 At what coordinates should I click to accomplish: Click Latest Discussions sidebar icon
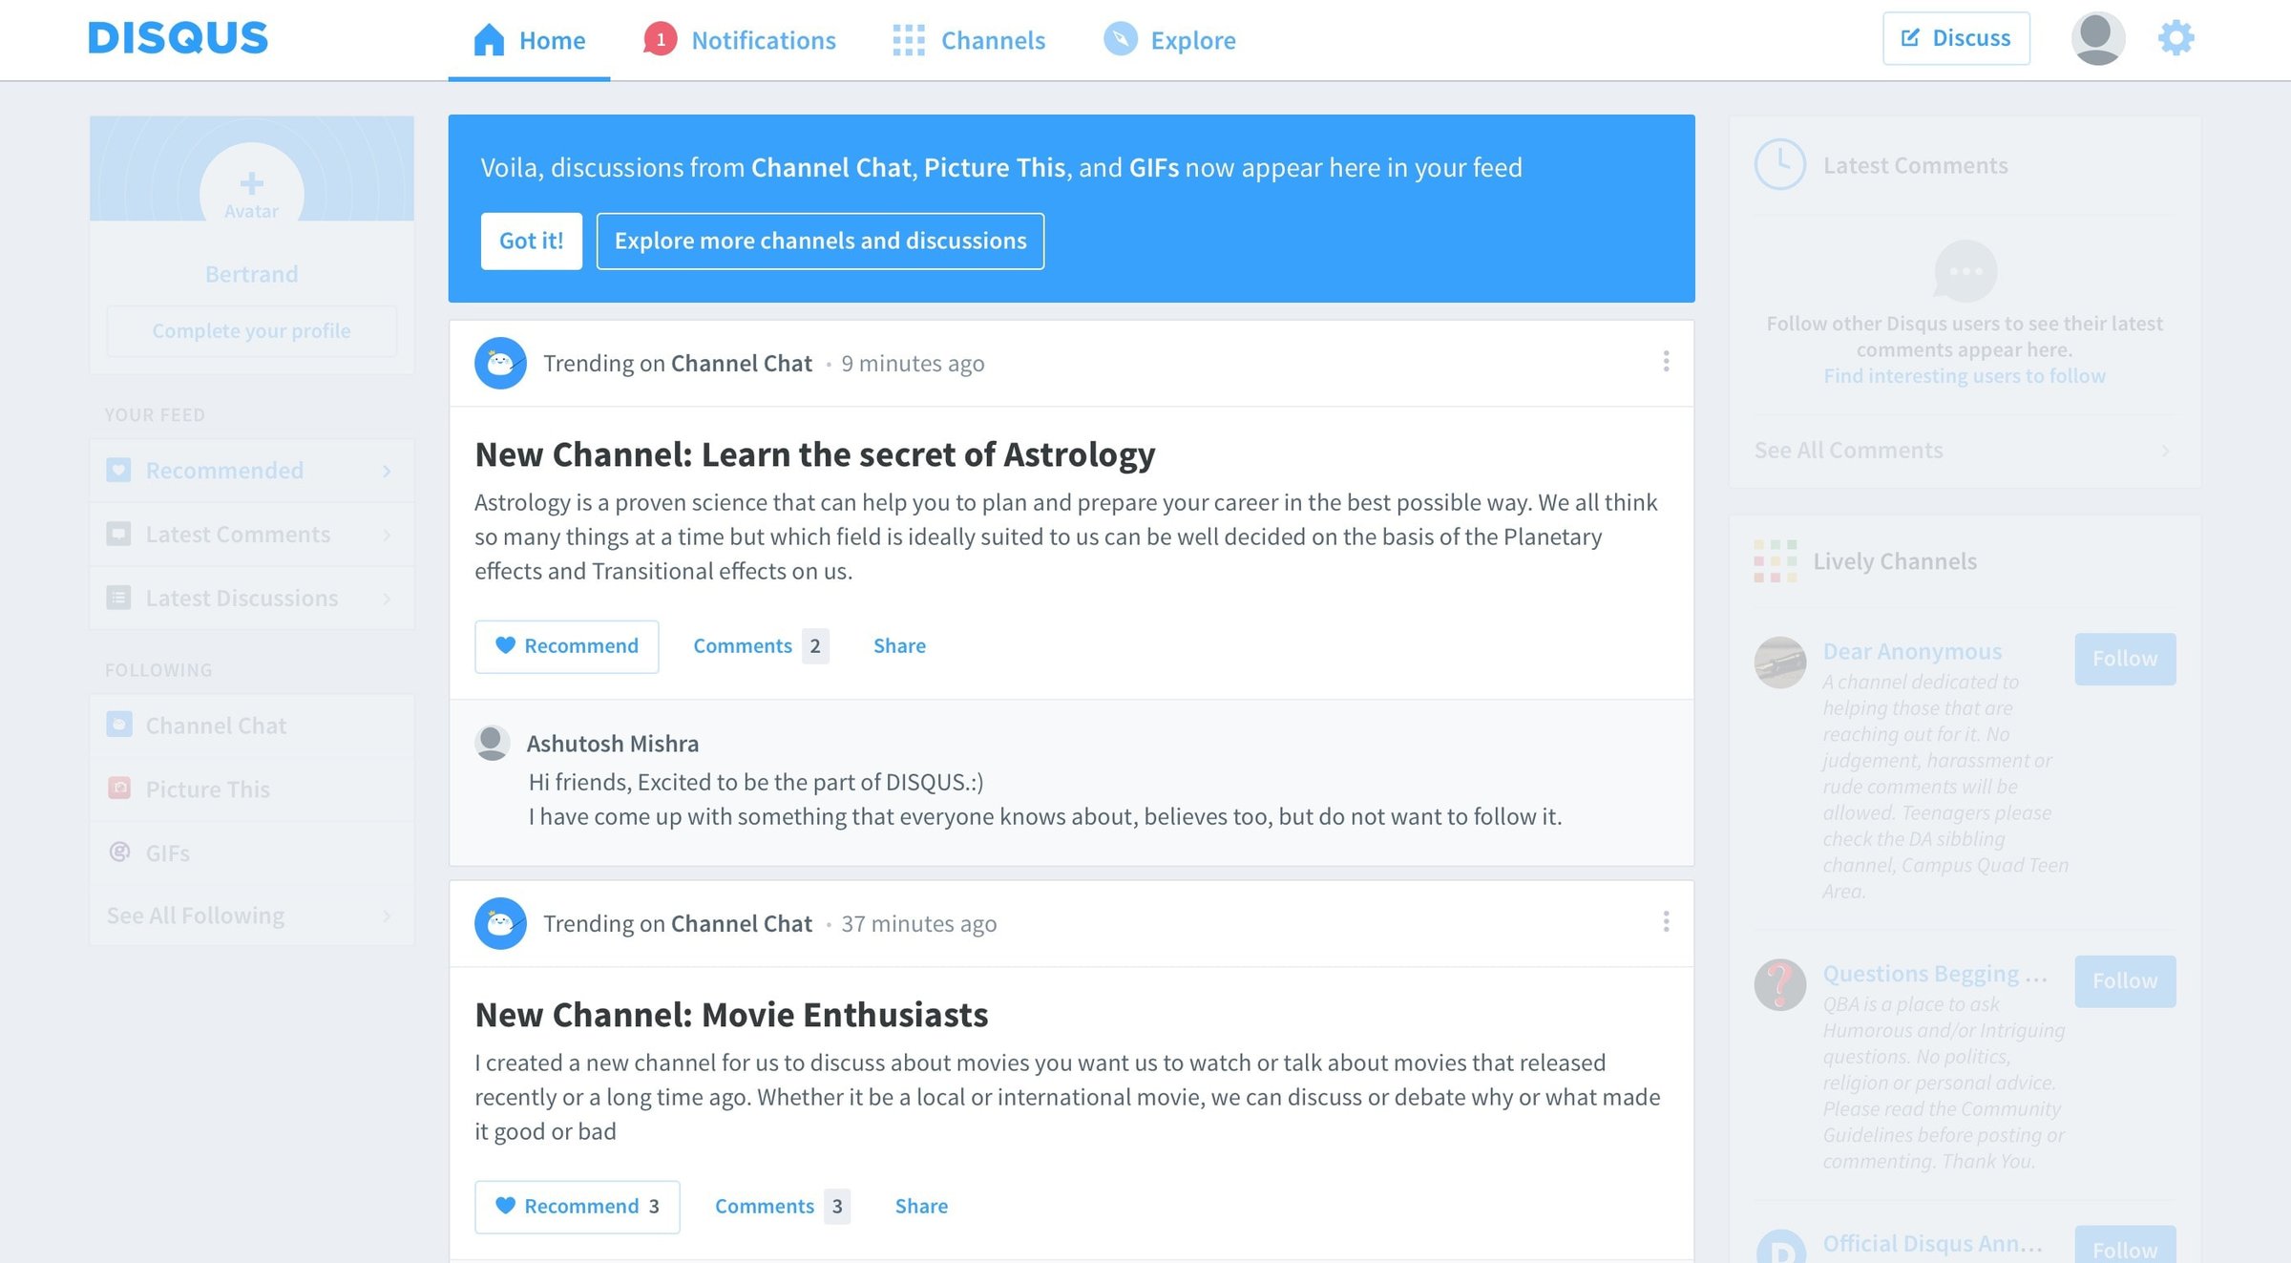(x=118, y=598)
